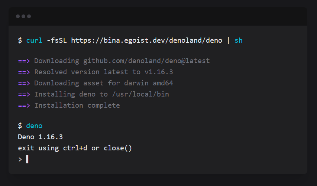Click the github.com/denoland/deno@latest text
Viewport: 317px width, 186px height.
point(146,61)
